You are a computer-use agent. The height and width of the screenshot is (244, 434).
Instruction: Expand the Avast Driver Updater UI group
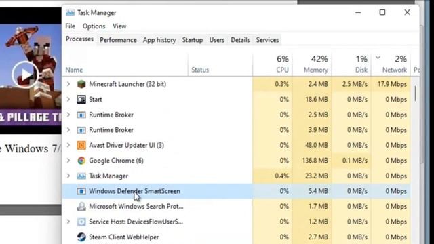[68, 145]
